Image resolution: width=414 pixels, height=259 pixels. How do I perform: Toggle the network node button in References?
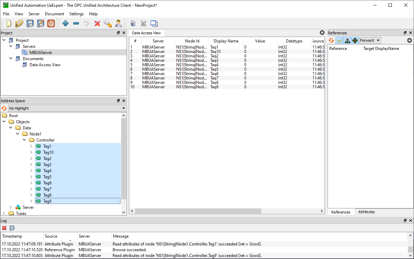pos(355,40)
